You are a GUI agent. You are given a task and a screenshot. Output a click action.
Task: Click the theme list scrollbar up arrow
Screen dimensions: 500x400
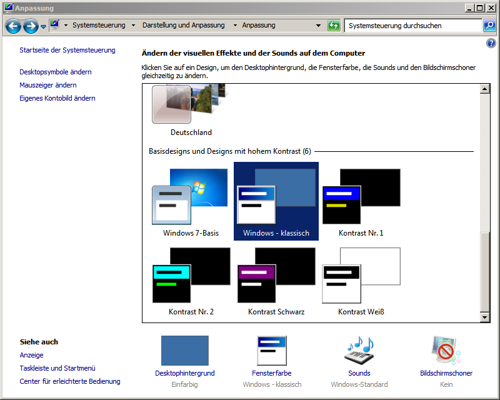coord(485,89)
